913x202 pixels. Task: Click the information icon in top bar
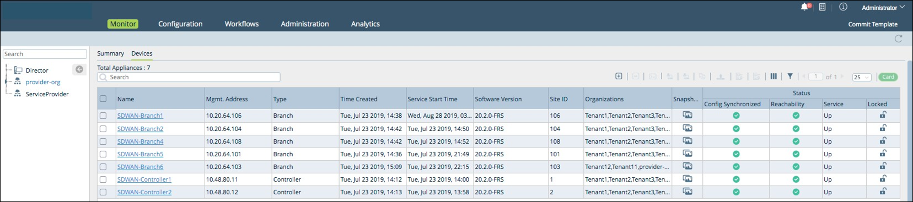coord(843,7)
